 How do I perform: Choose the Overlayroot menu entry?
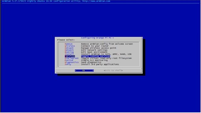pos(72,58)
